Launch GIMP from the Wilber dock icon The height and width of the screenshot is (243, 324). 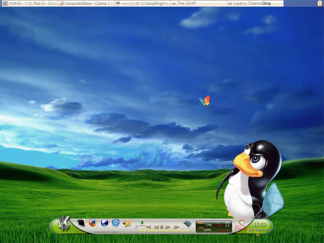pyautogui.click(x=127, y=223)
